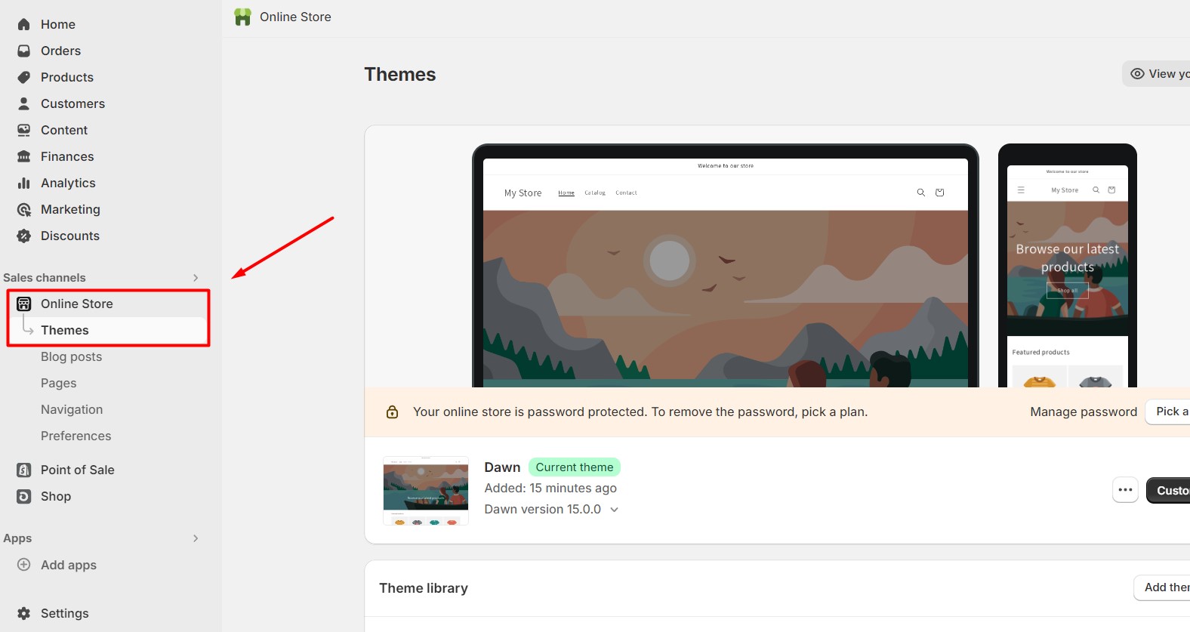Click the Discounts badge icon

tap(24, 236)
